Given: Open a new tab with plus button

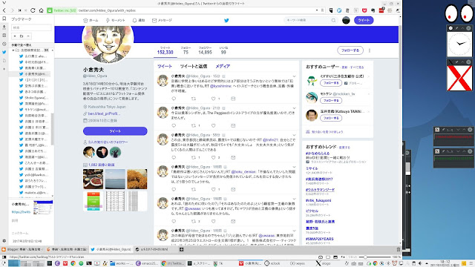Looking at the screenshot, I should point(181,249).
